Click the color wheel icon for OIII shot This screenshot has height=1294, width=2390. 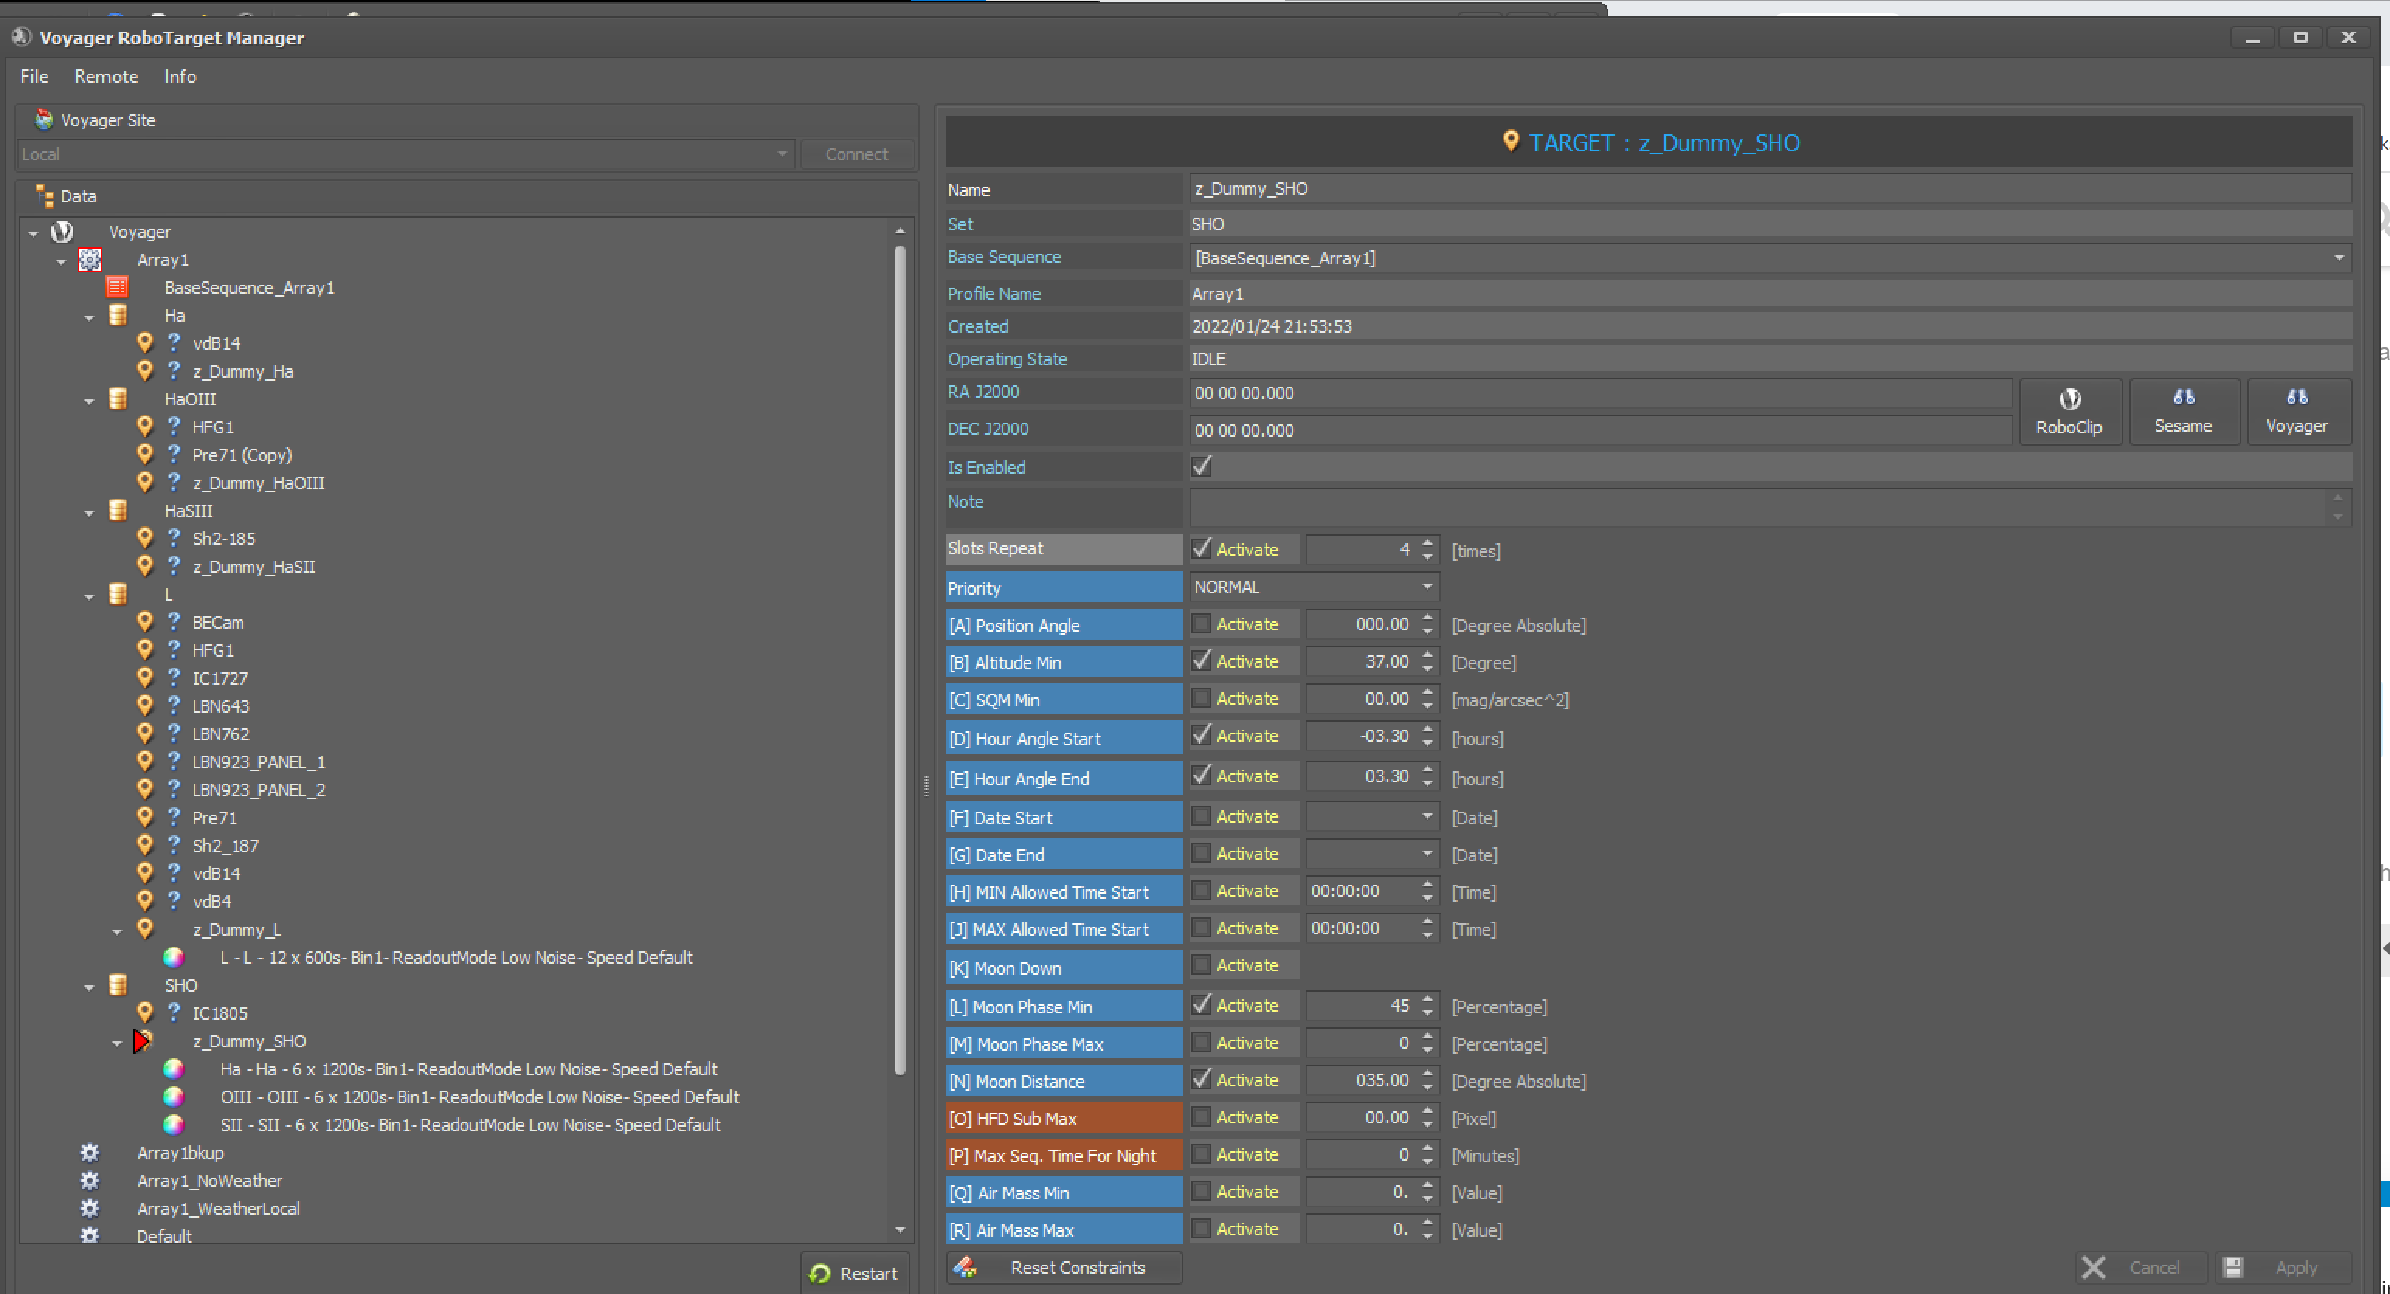[174, 1096]
